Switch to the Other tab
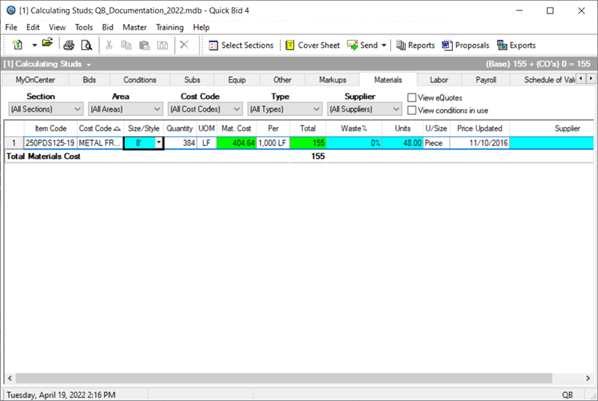The image size is (598, 401). [x=283, y=80]
